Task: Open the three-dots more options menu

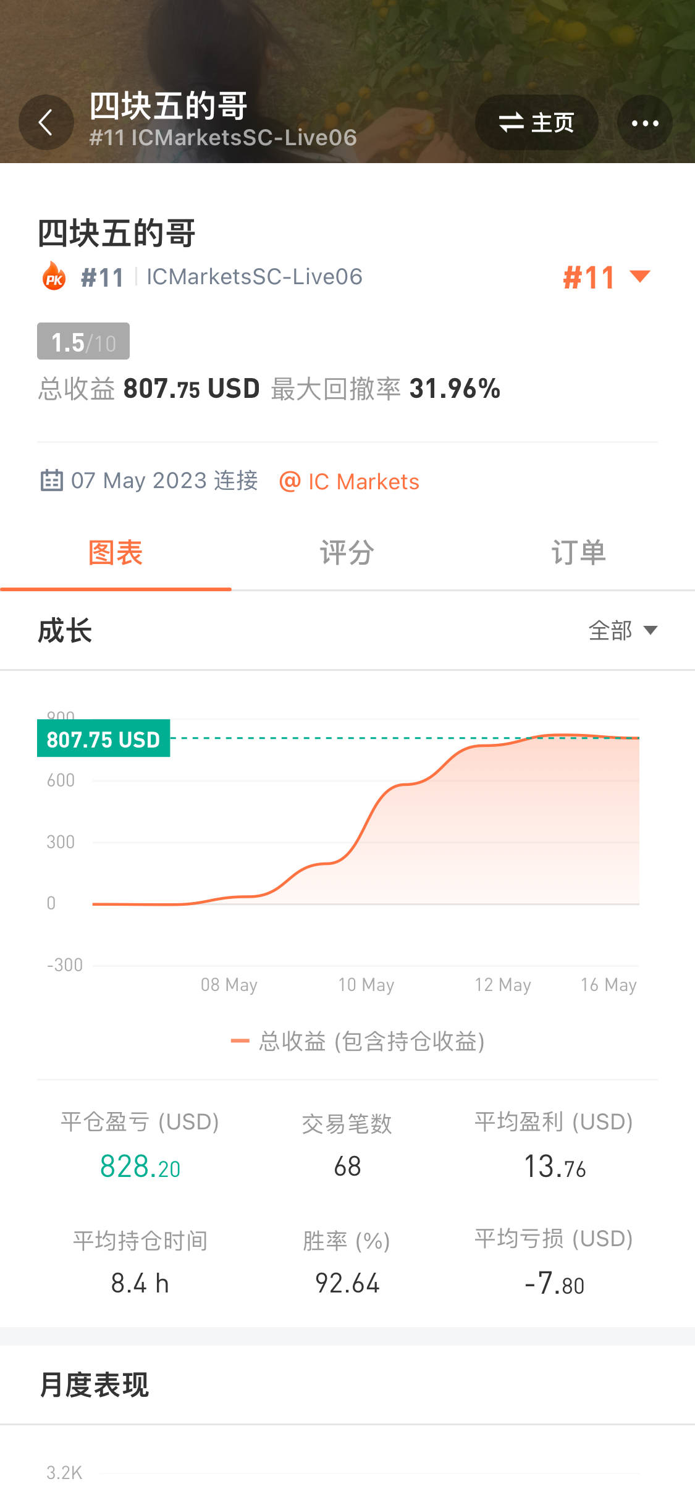Action: 644,122
